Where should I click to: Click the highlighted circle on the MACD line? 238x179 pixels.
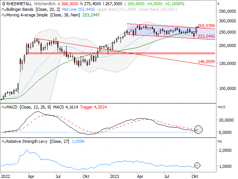[198, 129]
